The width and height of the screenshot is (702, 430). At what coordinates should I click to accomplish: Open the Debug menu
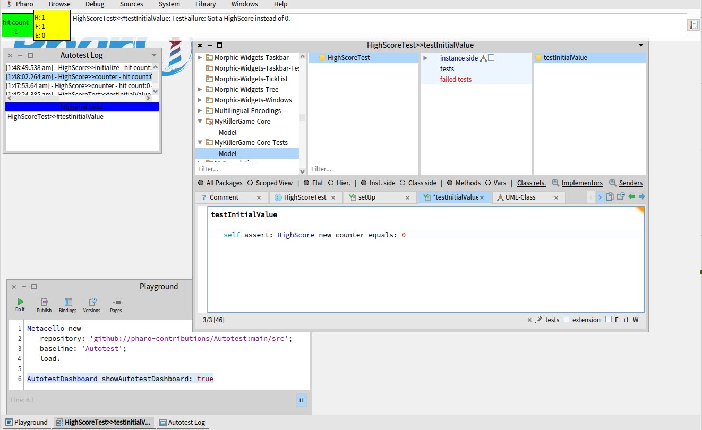[x=95, y=4]
